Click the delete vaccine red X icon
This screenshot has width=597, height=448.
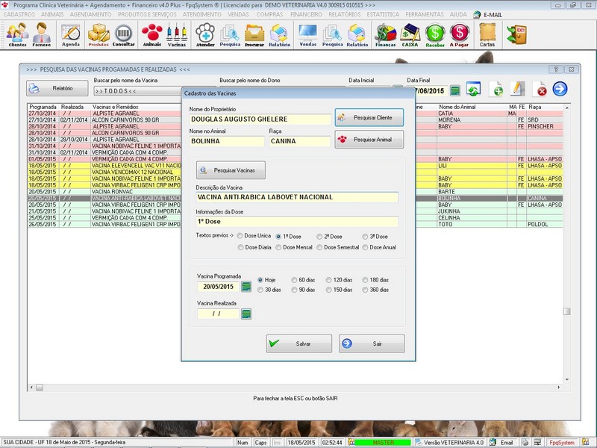(540, 90)
